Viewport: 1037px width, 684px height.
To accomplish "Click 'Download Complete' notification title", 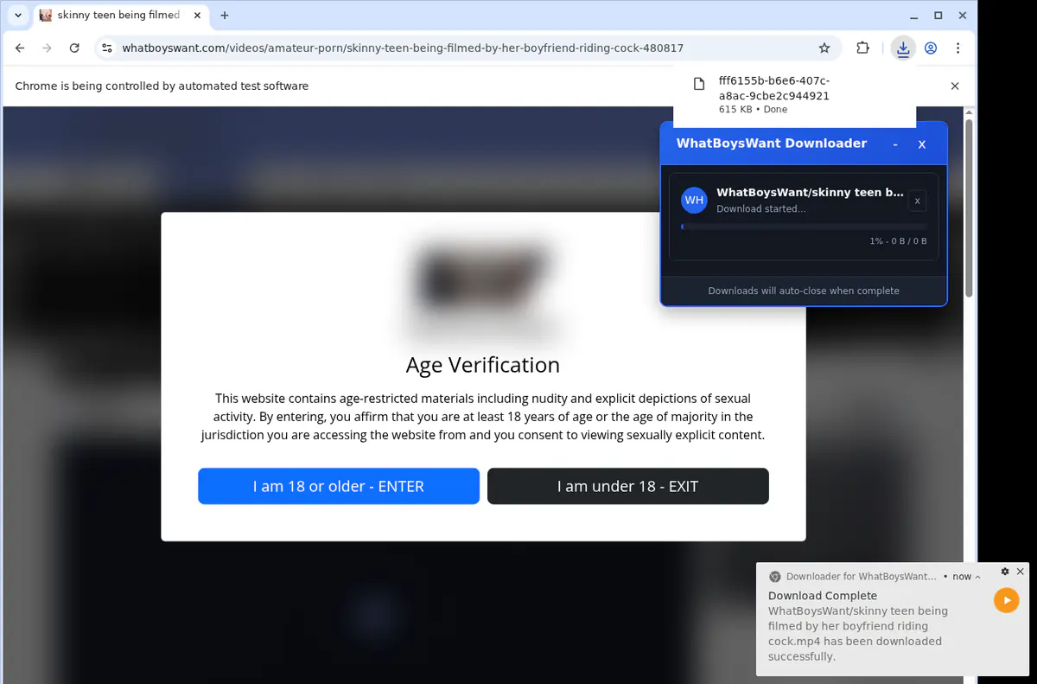I will (x=823, y=596).
